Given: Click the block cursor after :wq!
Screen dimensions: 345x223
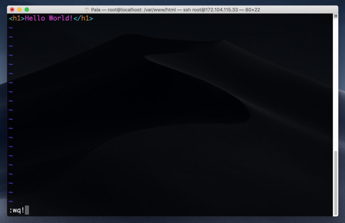Looking at the screenshot, I should point(27,210).
